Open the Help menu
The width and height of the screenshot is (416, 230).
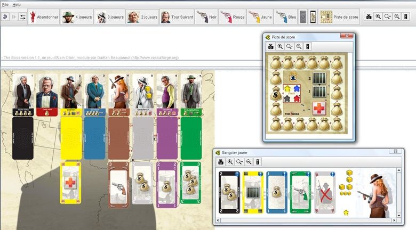point(17,4)
